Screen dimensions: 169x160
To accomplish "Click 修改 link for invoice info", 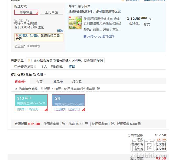I will (72, 67).
